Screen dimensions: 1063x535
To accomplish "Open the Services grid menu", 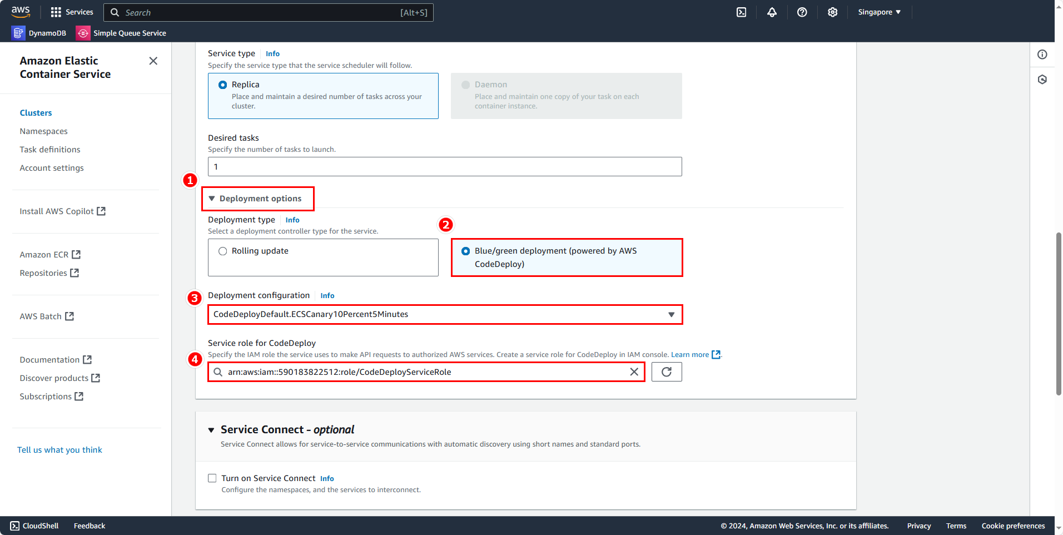I will (x=72, y=12).
